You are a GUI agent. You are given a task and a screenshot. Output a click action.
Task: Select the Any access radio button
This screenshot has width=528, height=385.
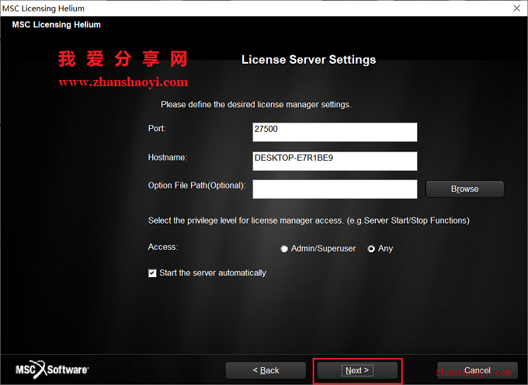tap(371, 248)
